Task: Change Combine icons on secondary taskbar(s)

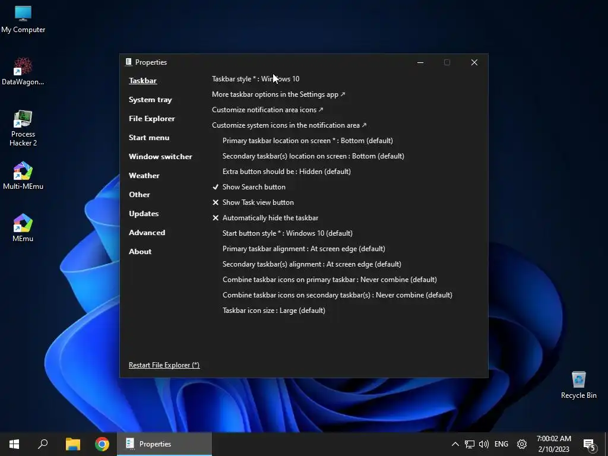Action: (337, 295)
